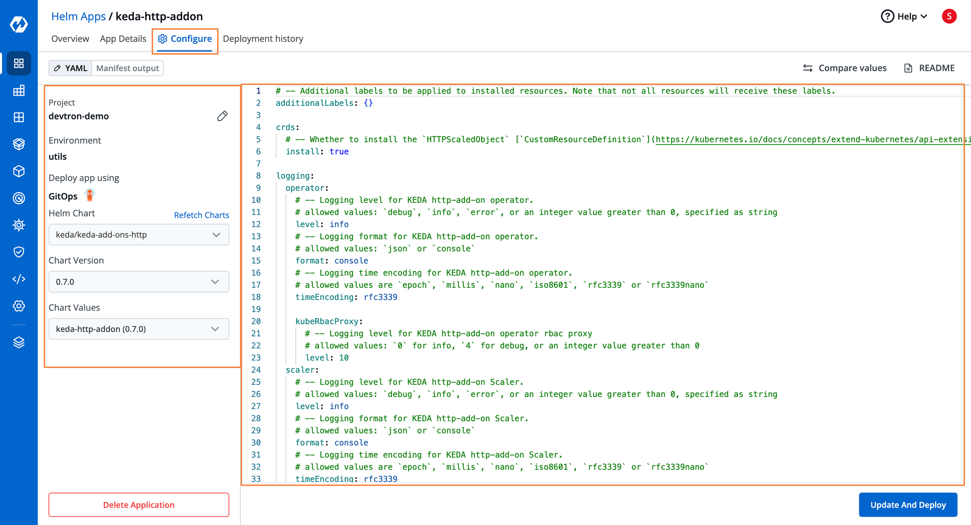Open Chart Values dropdown keda-http-addon (0.7.0)
Image resolution: width=971 pixels, height=525 pixels.
click(x=139, y=329)
